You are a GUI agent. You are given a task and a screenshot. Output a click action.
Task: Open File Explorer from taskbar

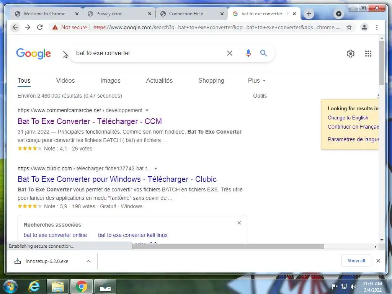pyautogui.click(x=57, y=286)
